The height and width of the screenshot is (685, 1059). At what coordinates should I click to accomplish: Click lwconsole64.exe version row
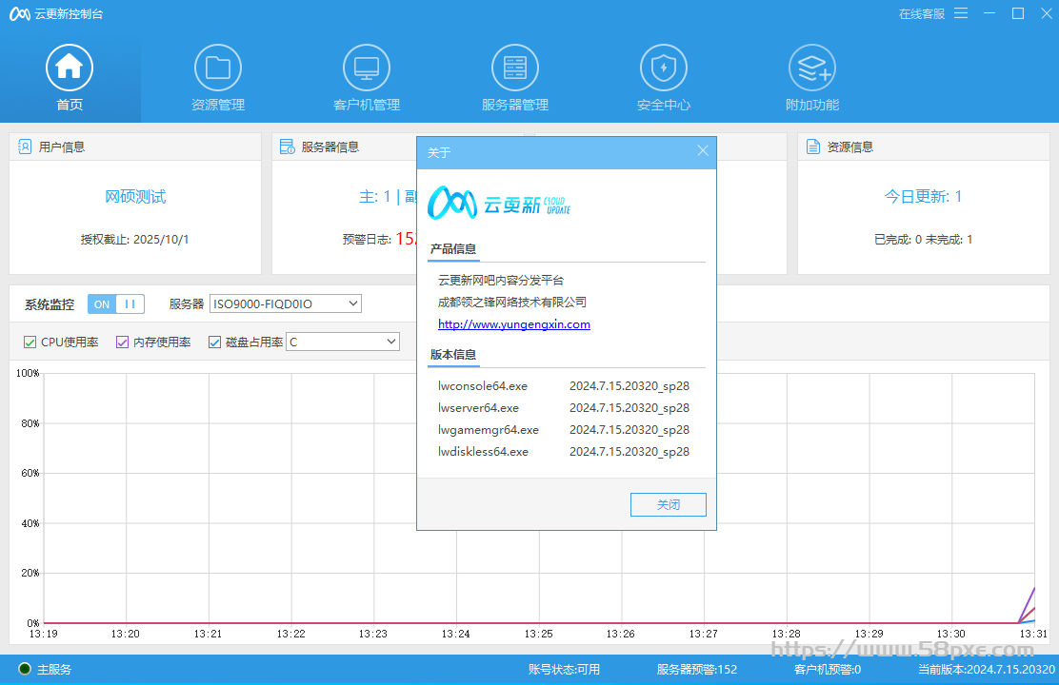tap(563, 386)
